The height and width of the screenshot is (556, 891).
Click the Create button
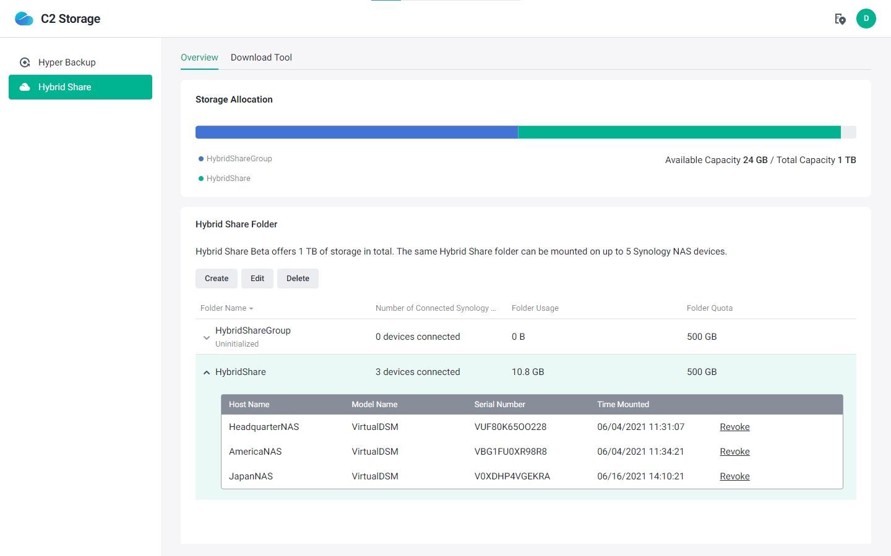pyautogui.click(x=217, y=279)
